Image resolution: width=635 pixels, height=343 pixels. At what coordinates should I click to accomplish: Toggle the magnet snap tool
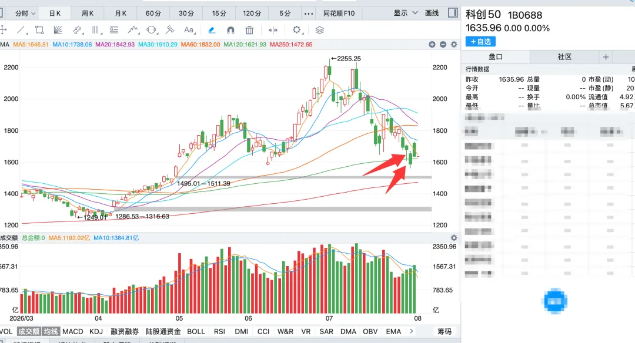click(x=230, y=30)
